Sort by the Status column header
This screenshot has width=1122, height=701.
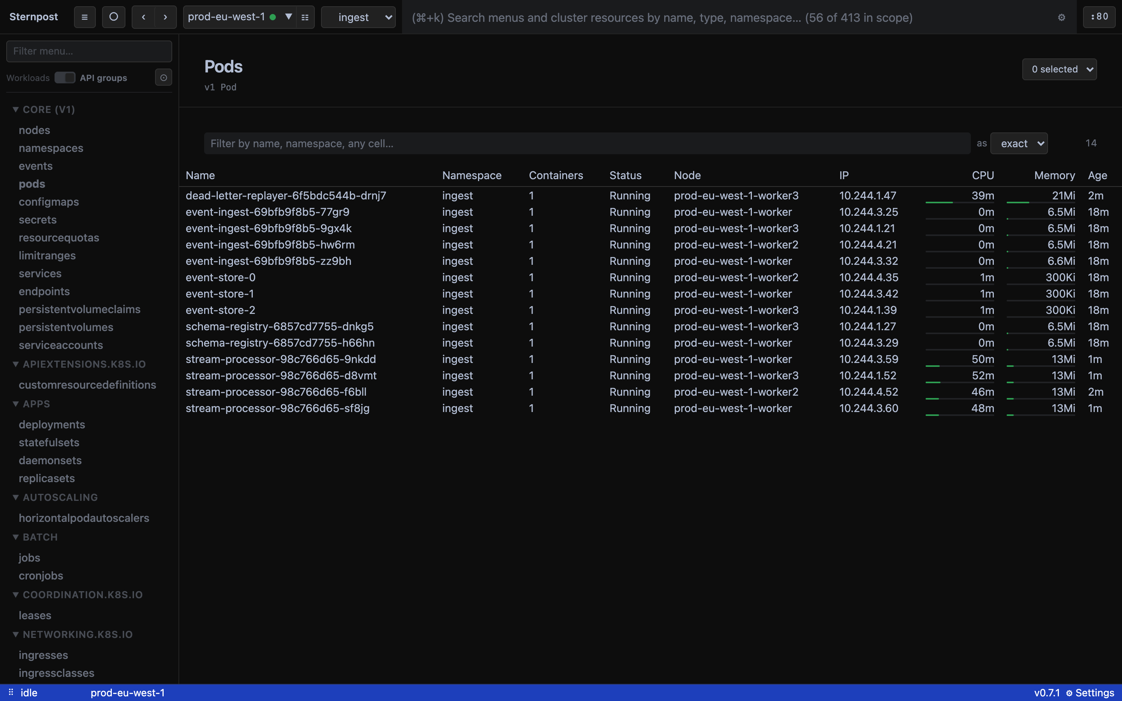point(625,175)
